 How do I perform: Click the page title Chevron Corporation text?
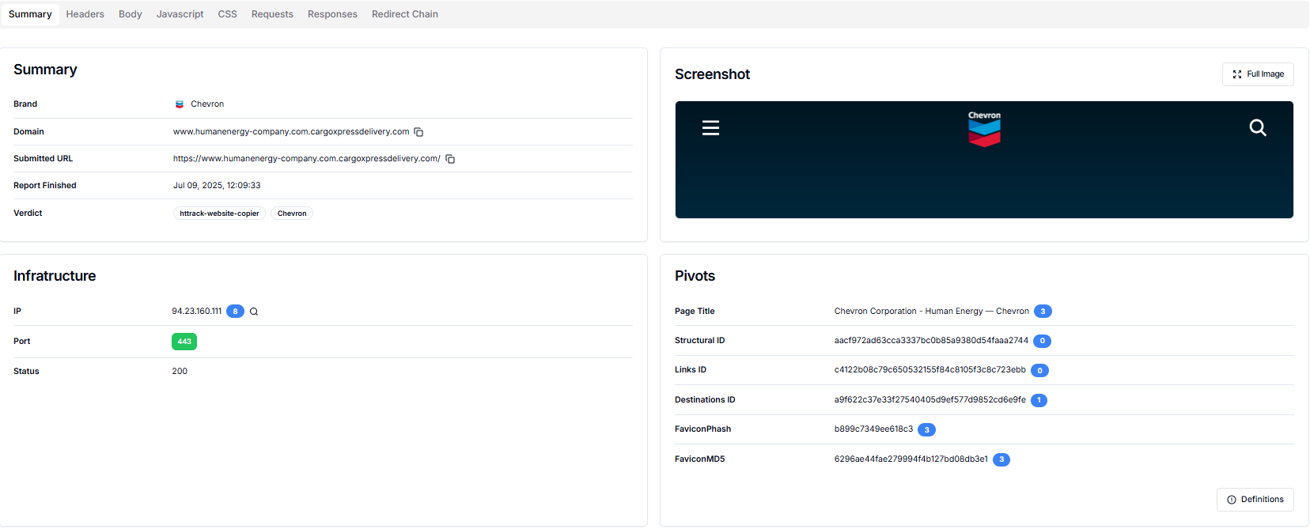[x=932, y=312]
